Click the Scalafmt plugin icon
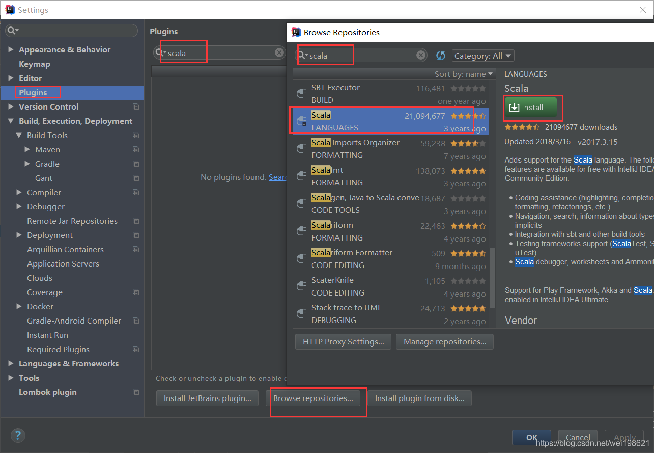654x453 pixels. 301,176
